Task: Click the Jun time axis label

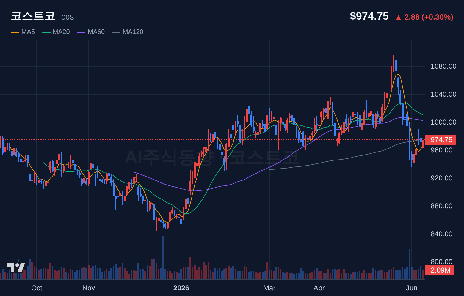Action: tap(412, 288)
